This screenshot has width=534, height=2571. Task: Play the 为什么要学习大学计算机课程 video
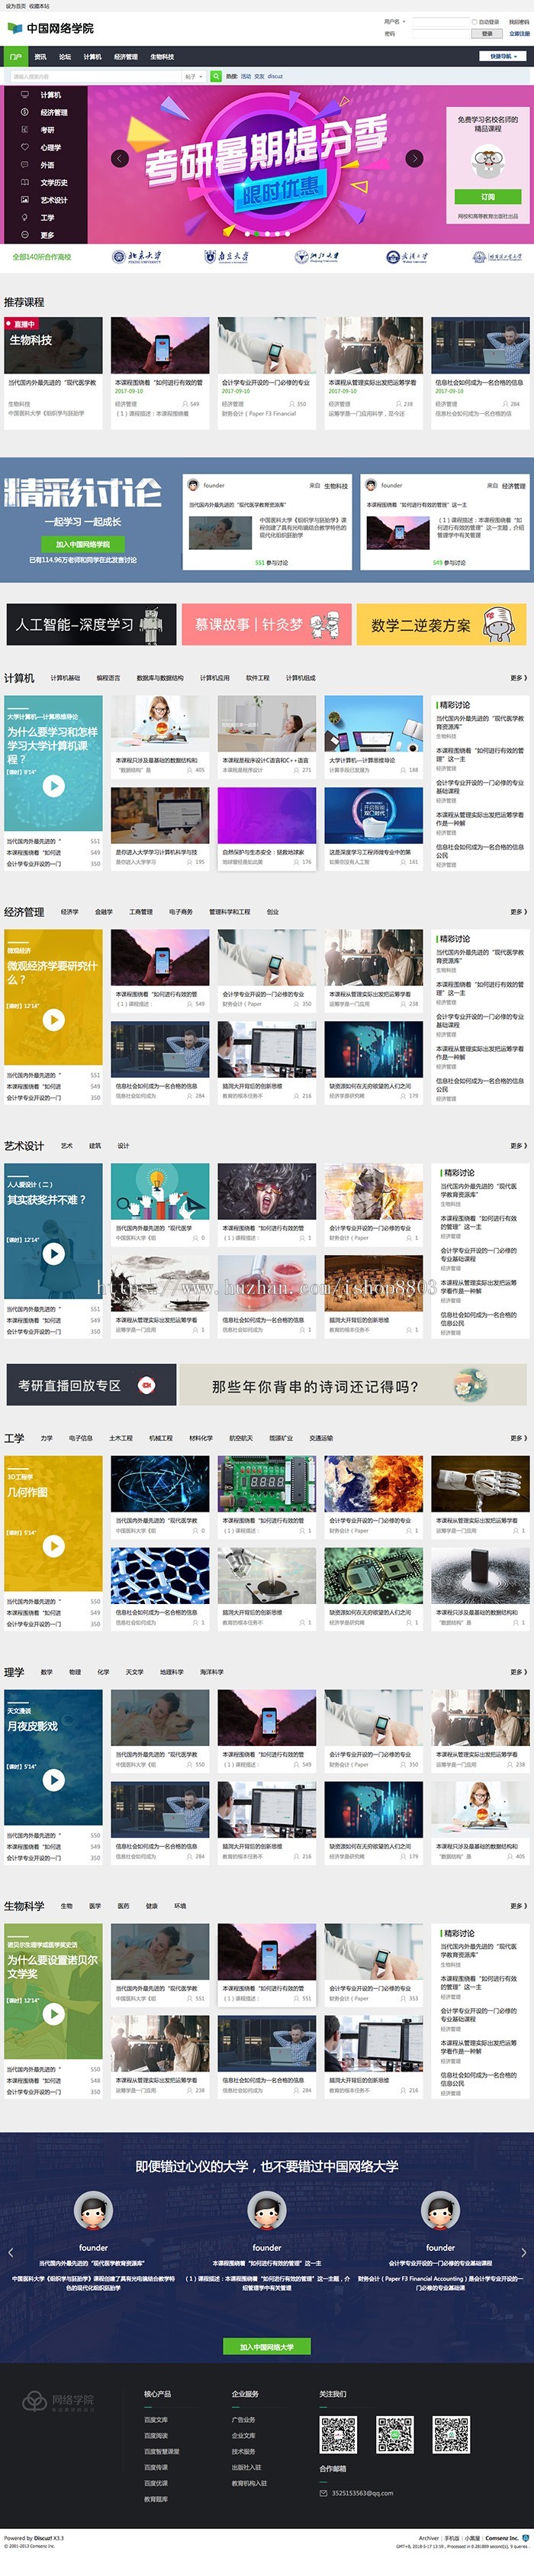click(54, 785)
